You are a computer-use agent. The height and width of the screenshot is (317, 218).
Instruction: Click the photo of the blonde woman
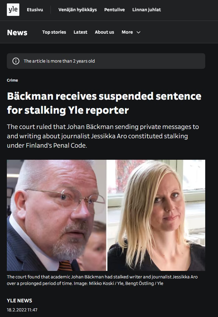[156, 215]
